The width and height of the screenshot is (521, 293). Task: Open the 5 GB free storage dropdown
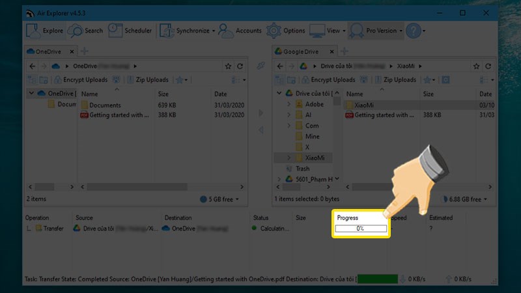[219, 199]
